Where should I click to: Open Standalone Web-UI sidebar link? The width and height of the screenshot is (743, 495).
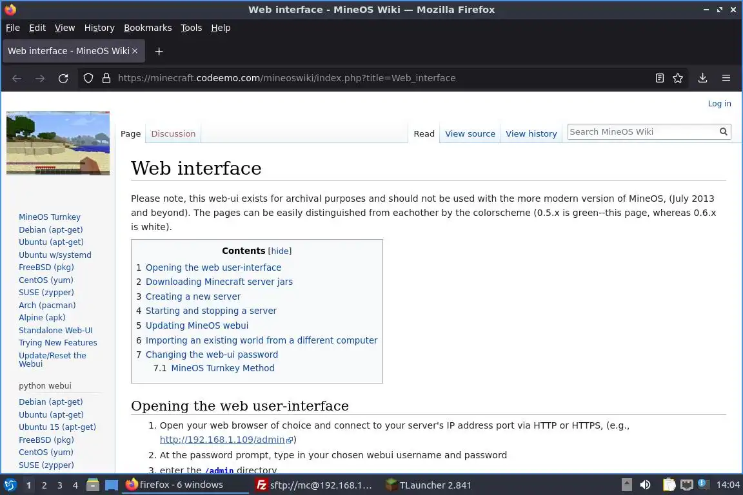[x=55, y=330]
